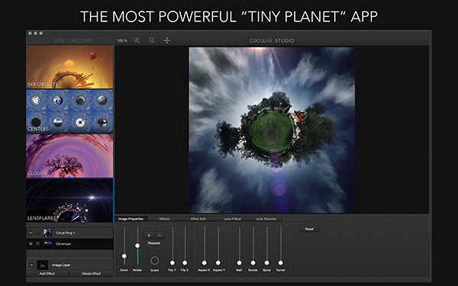458x286 pixels.
Task: Click the zoom out magnifier icon
Action: tap(152, 40)
